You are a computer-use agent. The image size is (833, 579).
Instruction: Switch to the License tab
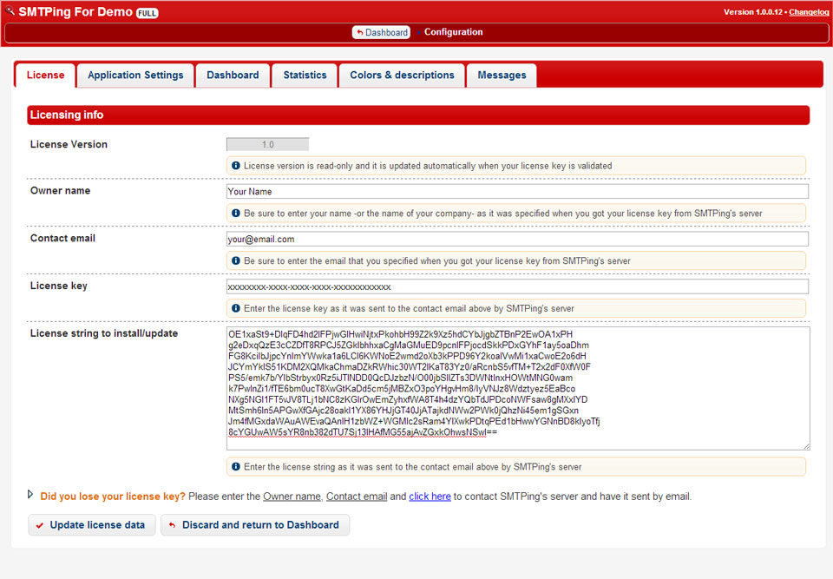tap(45, 75)
